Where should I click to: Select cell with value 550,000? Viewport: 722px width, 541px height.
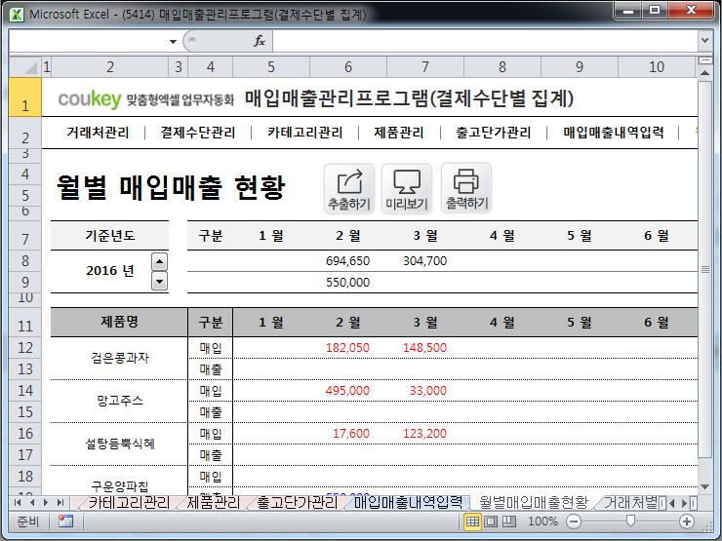[348, 282]
